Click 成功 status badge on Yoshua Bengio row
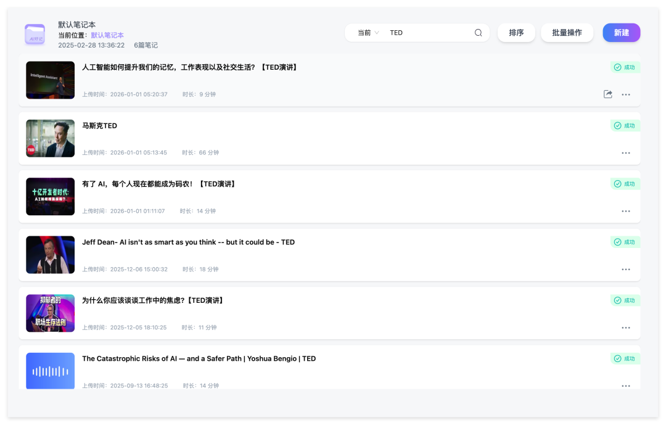The width and height of the screenshot is (666, 425). coord(625,359)
